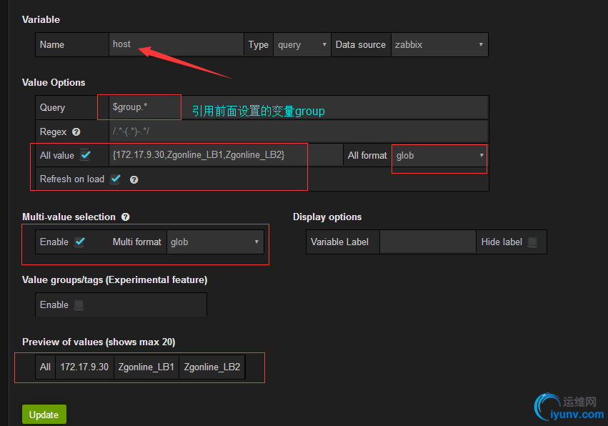The image size is (608, 426).
Task: Enable the Value groups/tags checkbox
Action: [x=79, y=304]
